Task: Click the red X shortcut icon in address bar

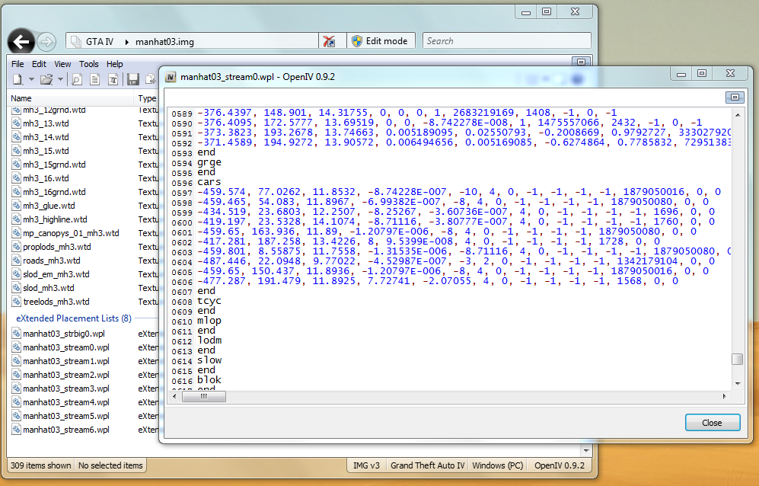Action: point(328,41)
